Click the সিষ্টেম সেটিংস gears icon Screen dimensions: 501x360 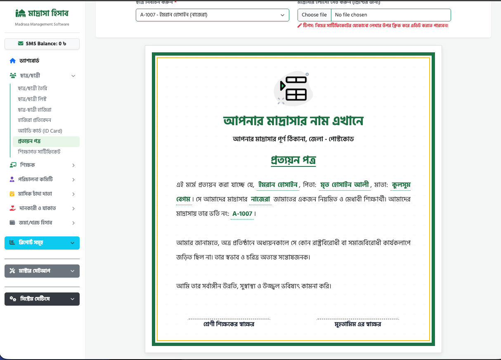pos(13,299)
